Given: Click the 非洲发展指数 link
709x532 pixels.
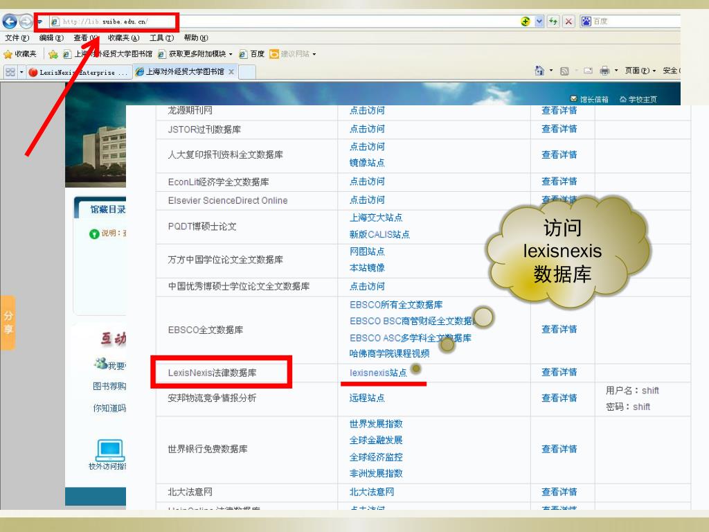Looking at the screenshot, I should [x=376, y=473].
